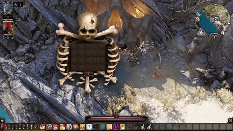Click the hotbar number 1 switcher

[38, 127]
